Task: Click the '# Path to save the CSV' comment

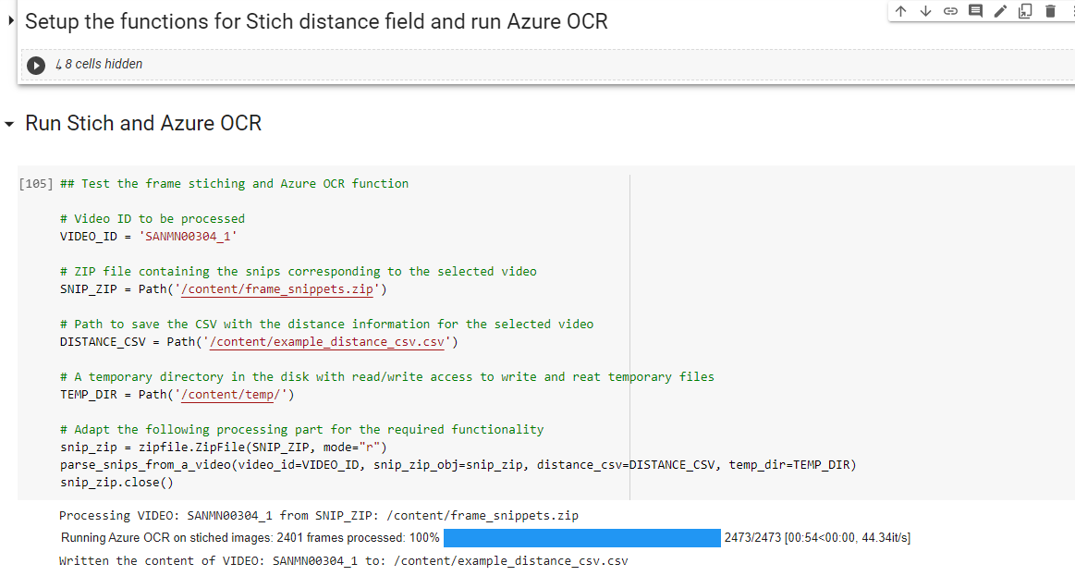Action: click(x=327, y=325)
